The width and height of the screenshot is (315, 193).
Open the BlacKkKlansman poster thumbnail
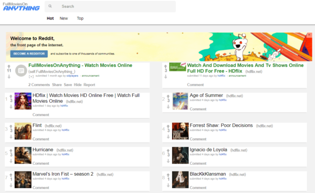180,179
